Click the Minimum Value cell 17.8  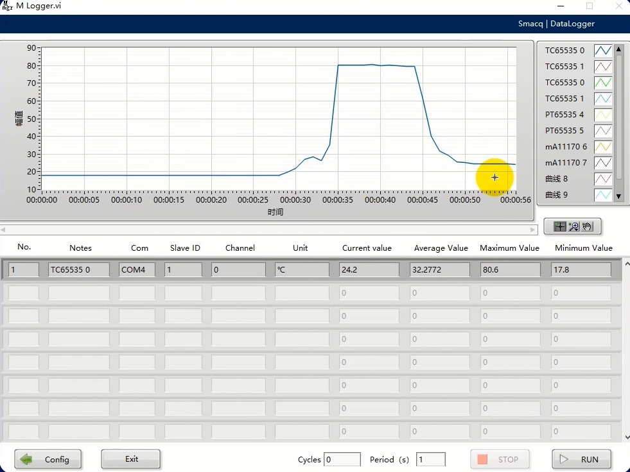click(x=581, y=270)
